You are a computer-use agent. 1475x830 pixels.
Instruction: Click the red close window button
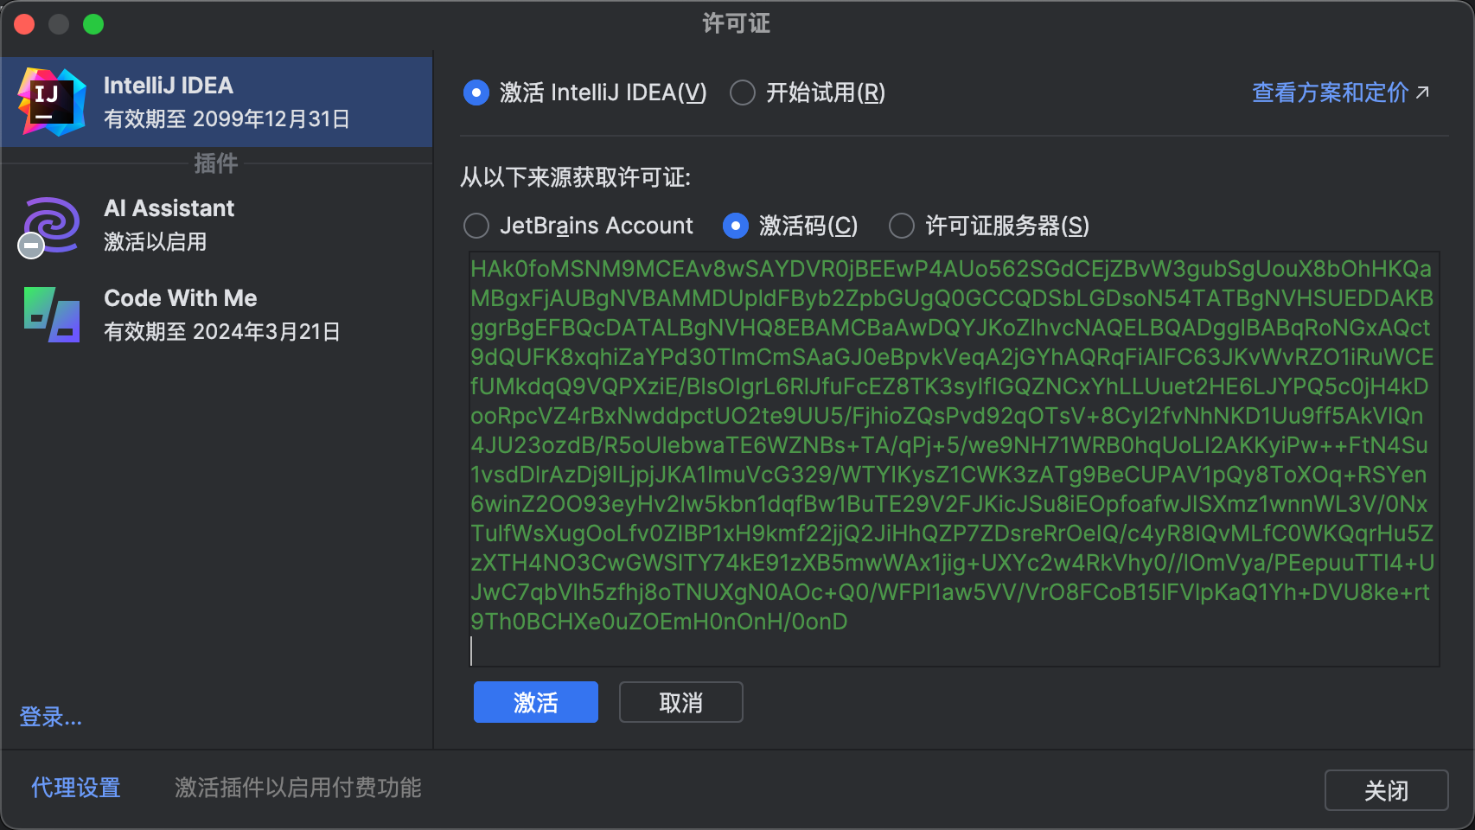pos(24,24)
